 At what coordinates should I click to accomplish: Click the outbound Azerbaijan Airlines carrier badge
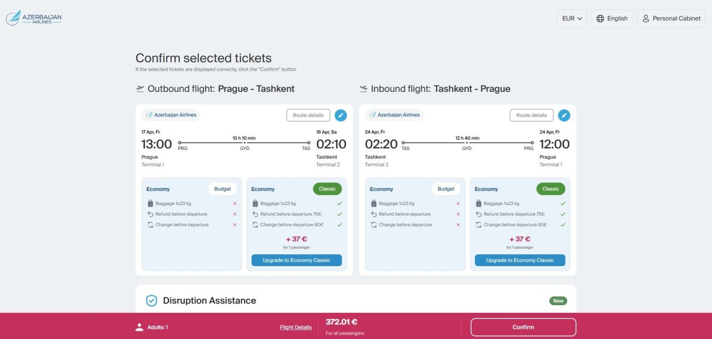[171, 115]
